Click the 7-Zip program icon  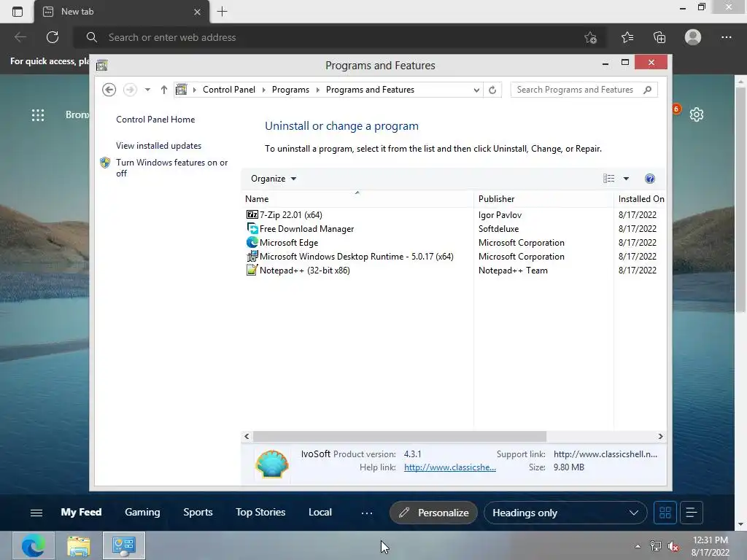pyautogui.click(x=252, y=215)
